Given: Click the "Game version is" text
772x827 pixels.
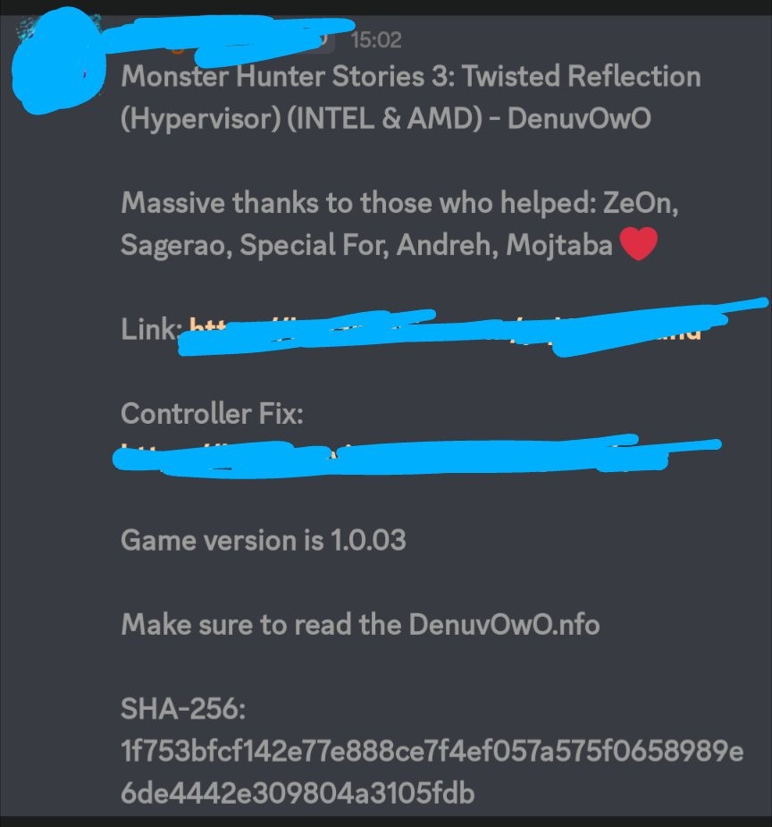Looking at the screenshot, I should (x=222, y=541).
